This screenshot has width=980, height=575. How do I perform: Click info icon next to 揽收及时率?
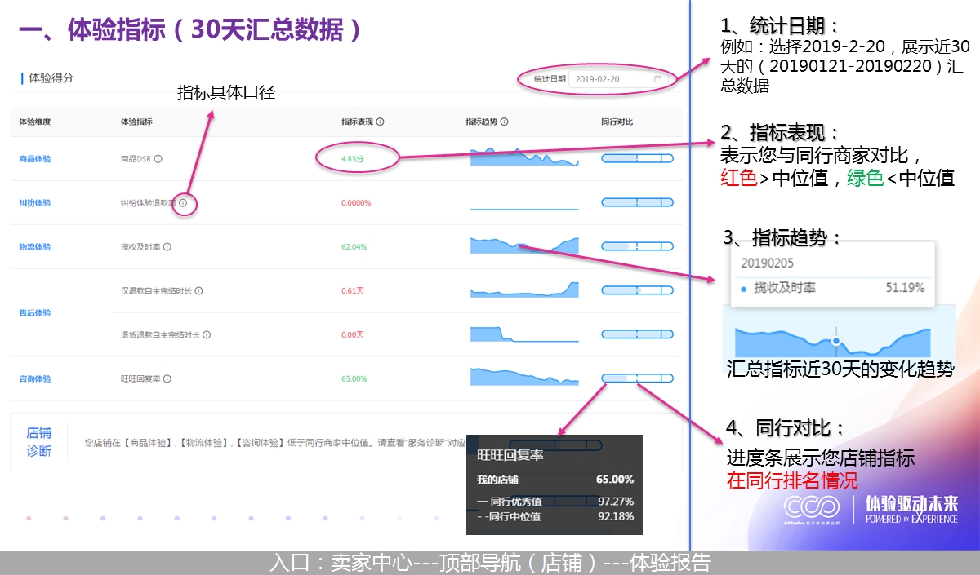tap(167, 247)
